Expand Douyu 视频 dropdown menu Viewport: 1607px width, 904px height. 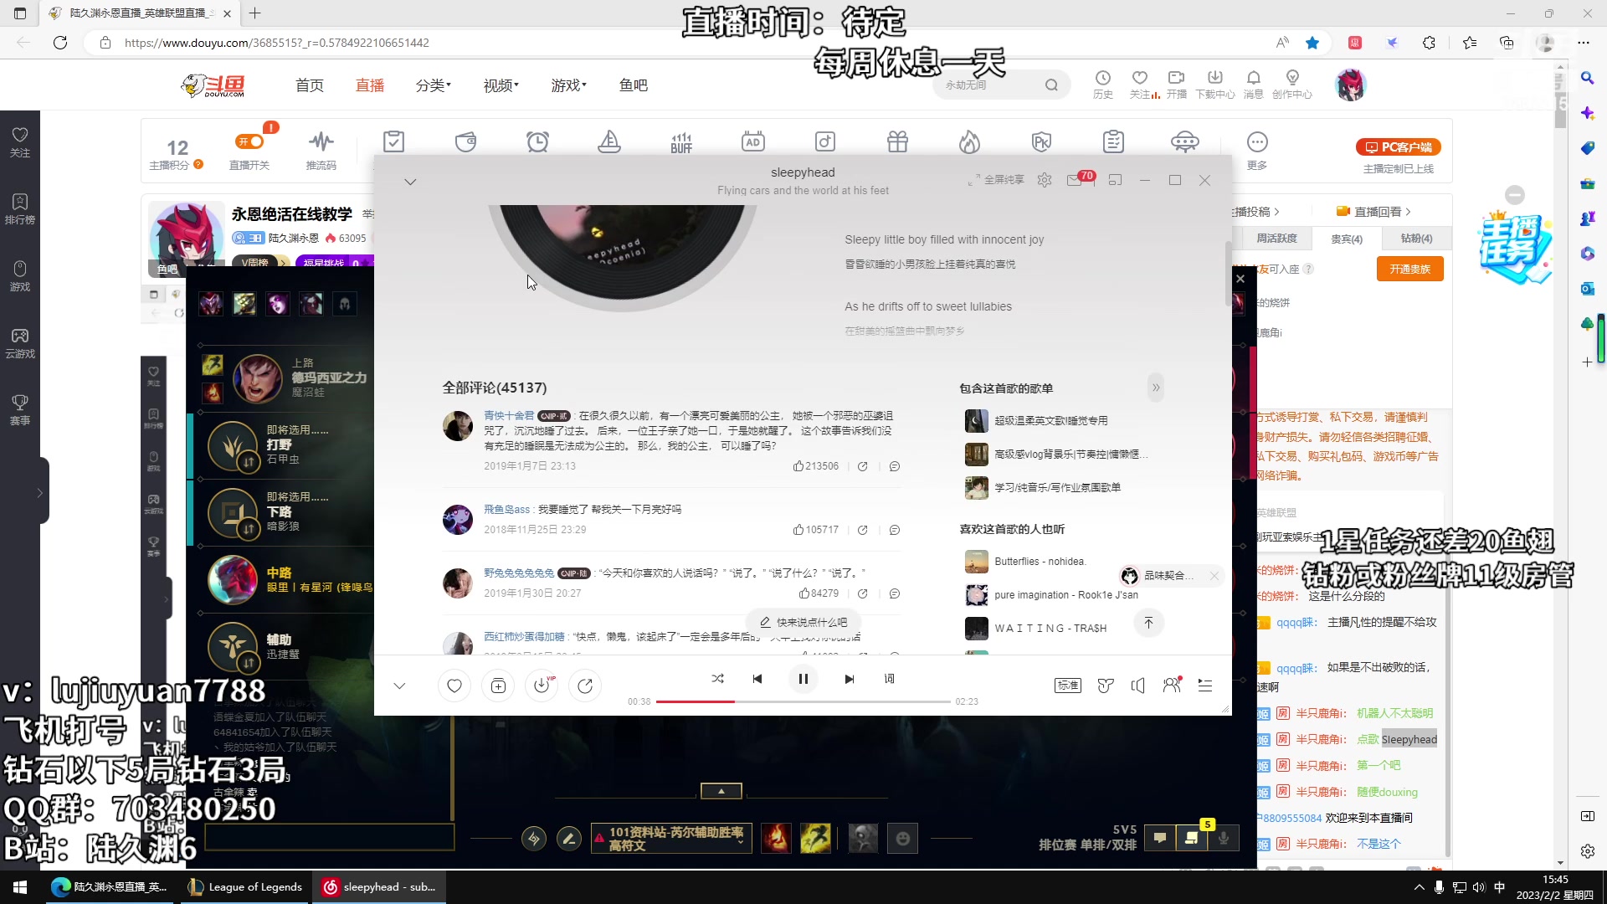pyautogui.click(x=501, y=85)
